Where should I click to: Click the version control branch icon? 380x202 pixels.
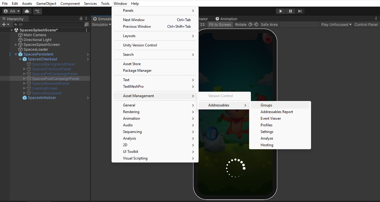point(37,11)
